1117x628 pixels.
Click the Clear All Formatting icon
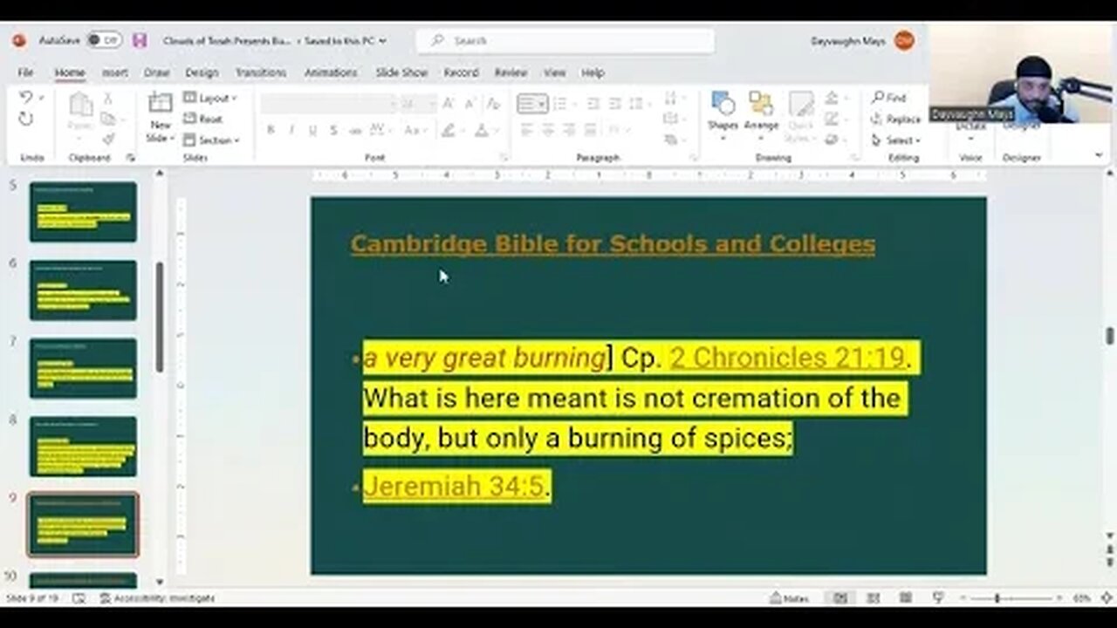pos(493,104)
